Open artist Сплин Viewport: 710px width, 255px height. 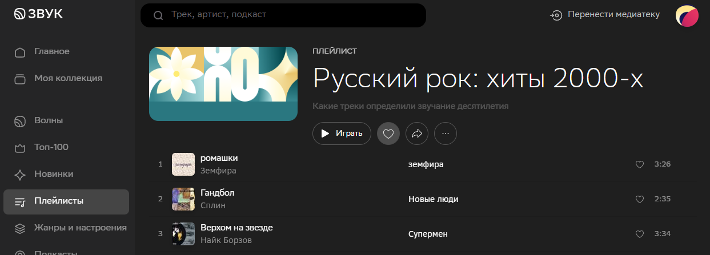tap(213, 205)
